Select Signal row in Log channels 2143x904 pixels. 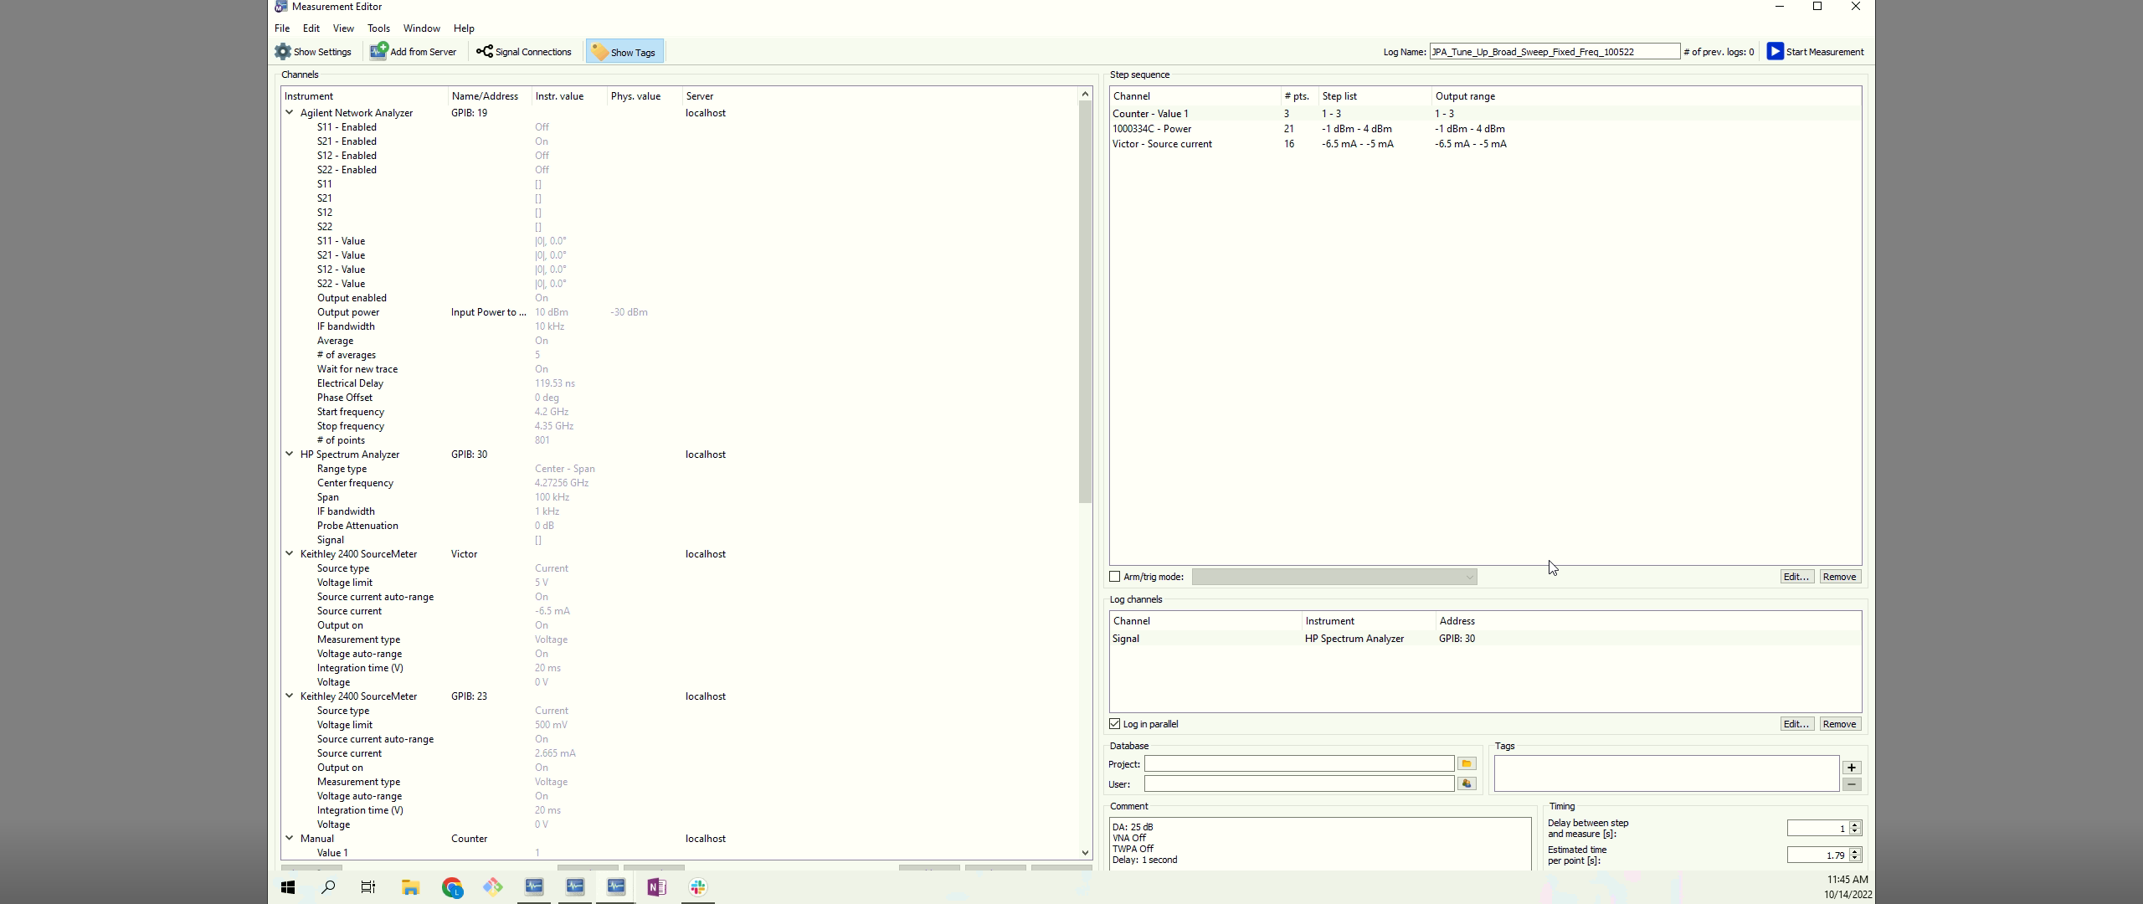1485,639
